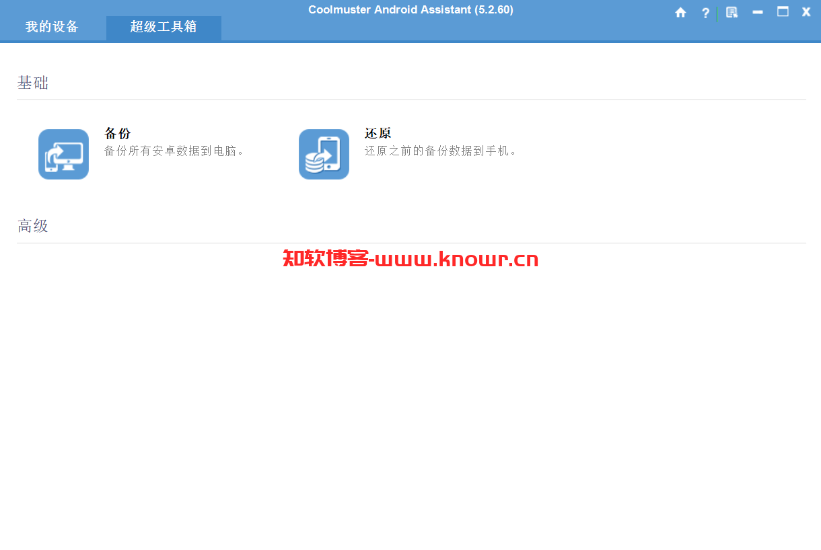Go to home via house icon

coord(680,12)
